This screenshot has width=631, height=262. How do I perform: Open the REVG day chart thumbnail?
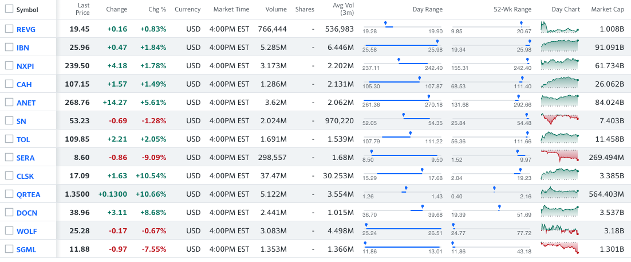[x=560, y=27]
